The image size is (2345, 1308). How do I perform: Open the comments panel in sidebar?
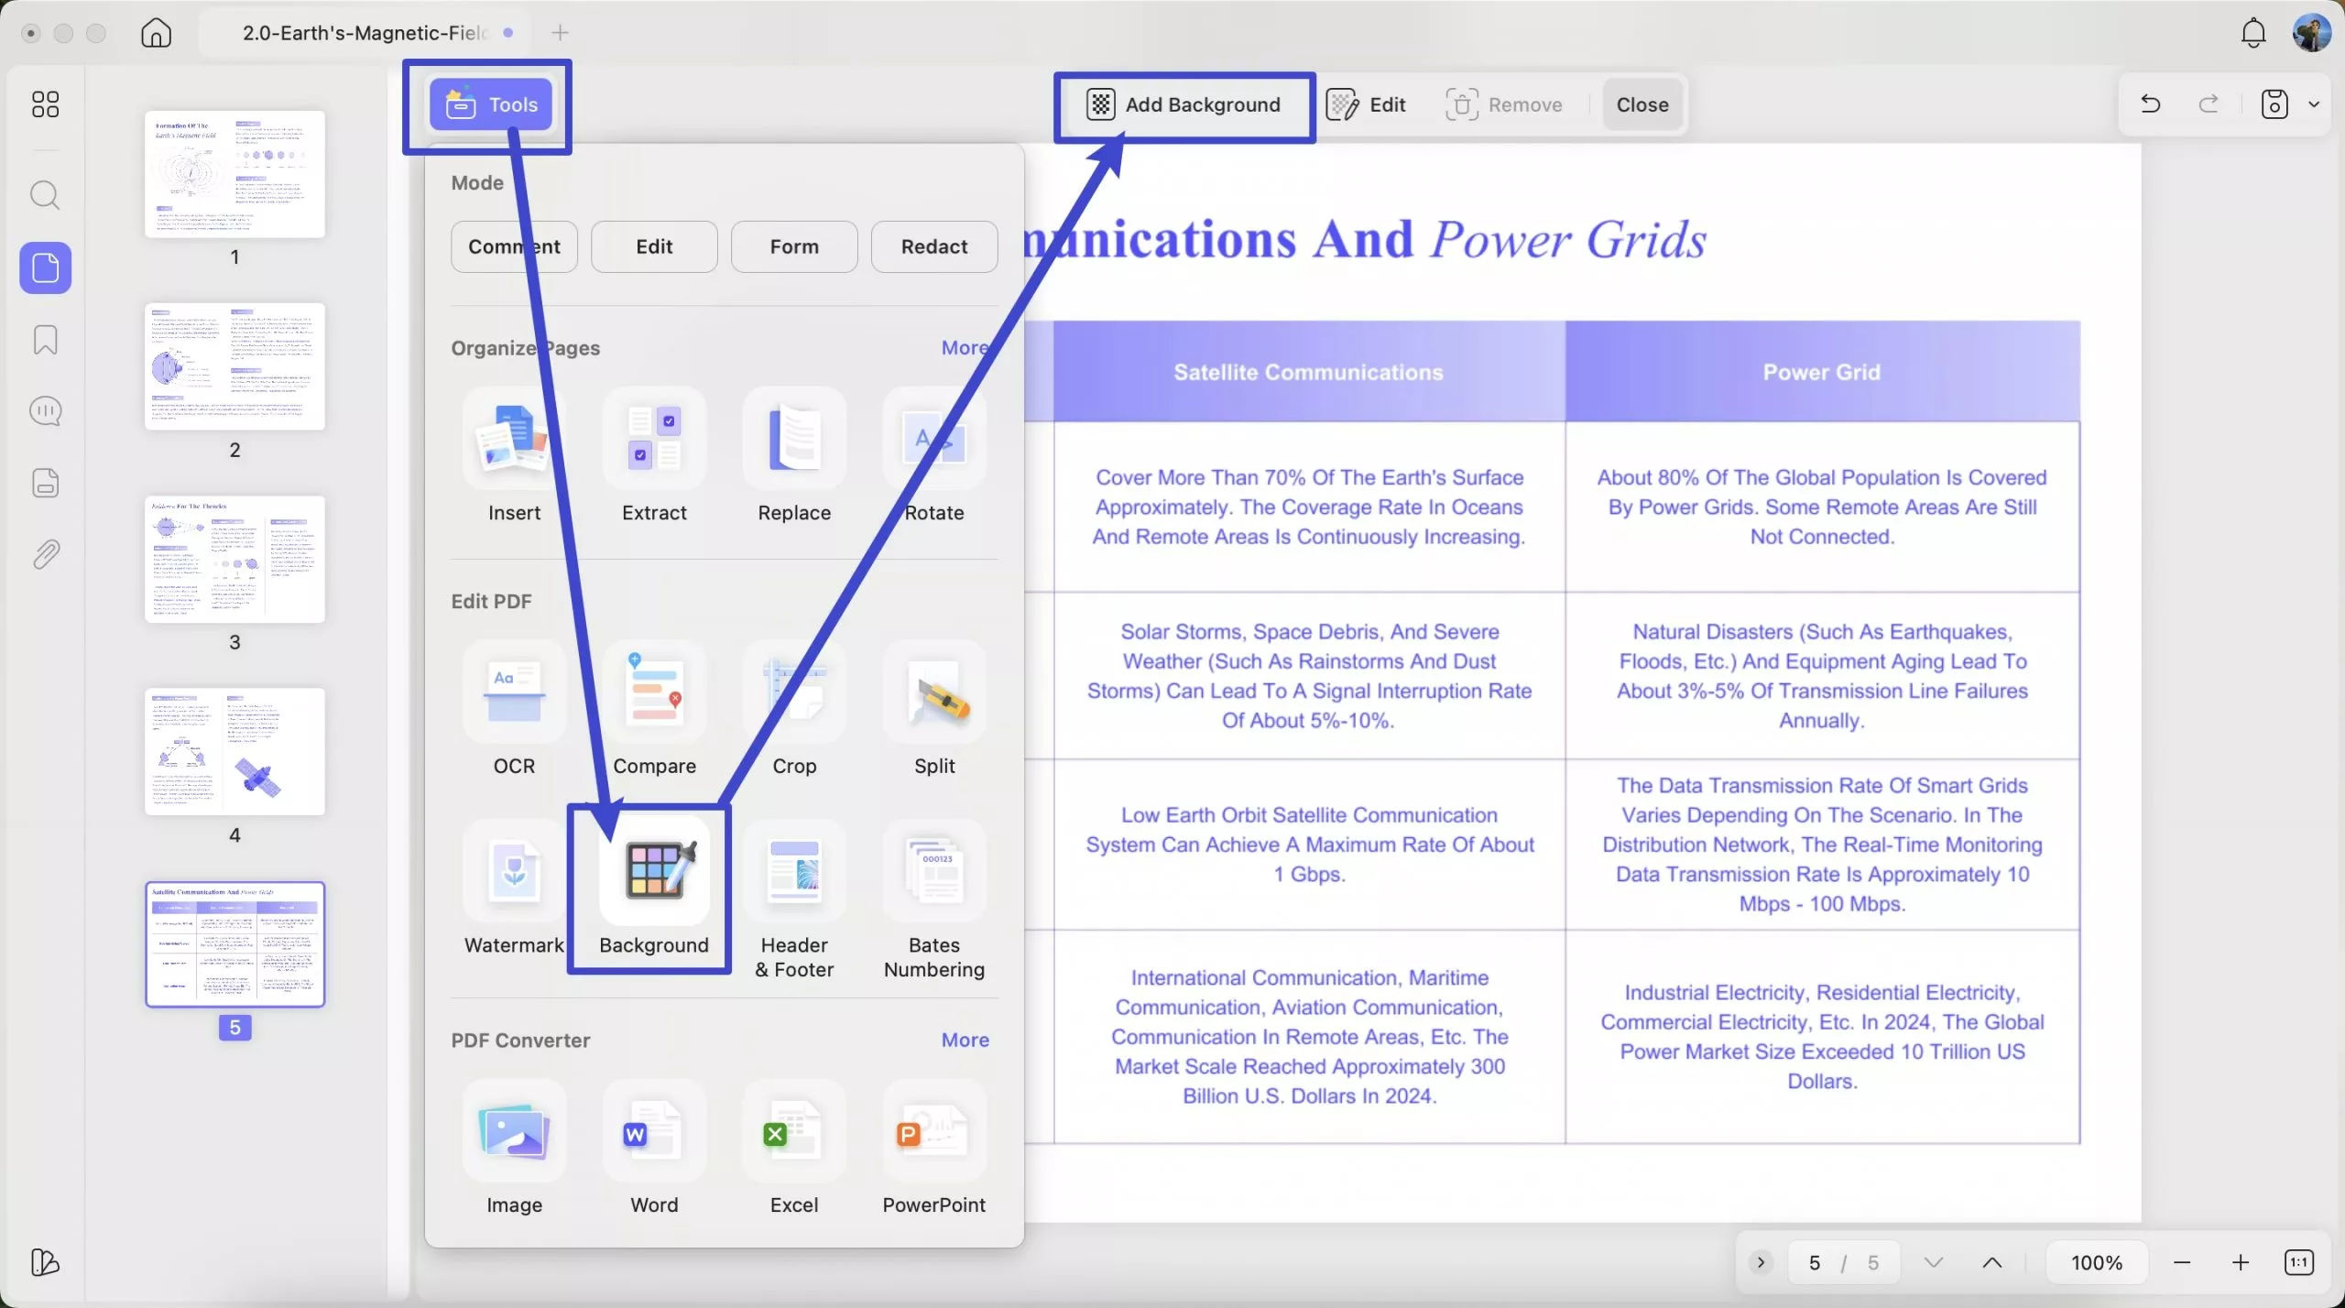(x=45, y=411)
